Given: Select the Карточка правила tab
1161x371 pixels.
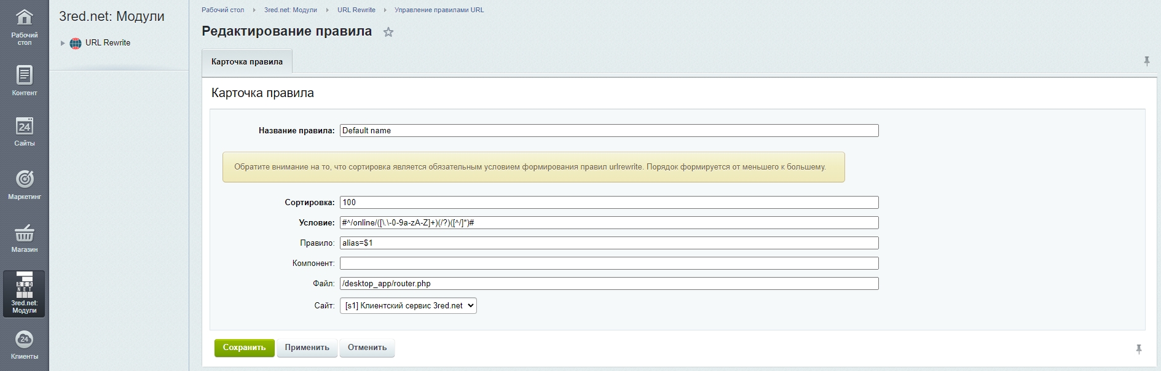Looking at the screenshot, I should point(247,62).
